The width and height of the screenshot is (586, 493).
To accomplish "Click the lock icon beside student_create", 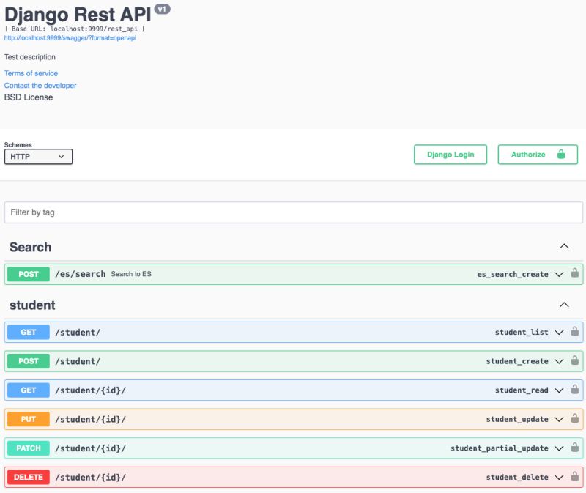I will pyautogui.click(x=576, y=361).
